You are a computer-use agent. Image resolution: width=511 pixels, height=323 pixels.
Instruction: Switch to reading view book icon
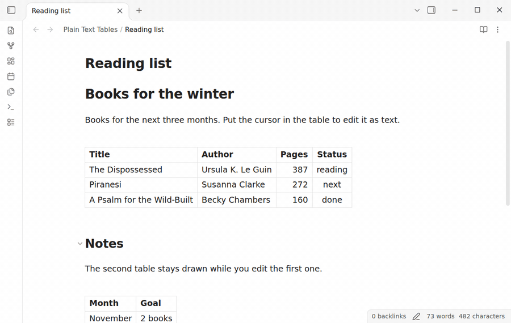[x=483, y=29]
